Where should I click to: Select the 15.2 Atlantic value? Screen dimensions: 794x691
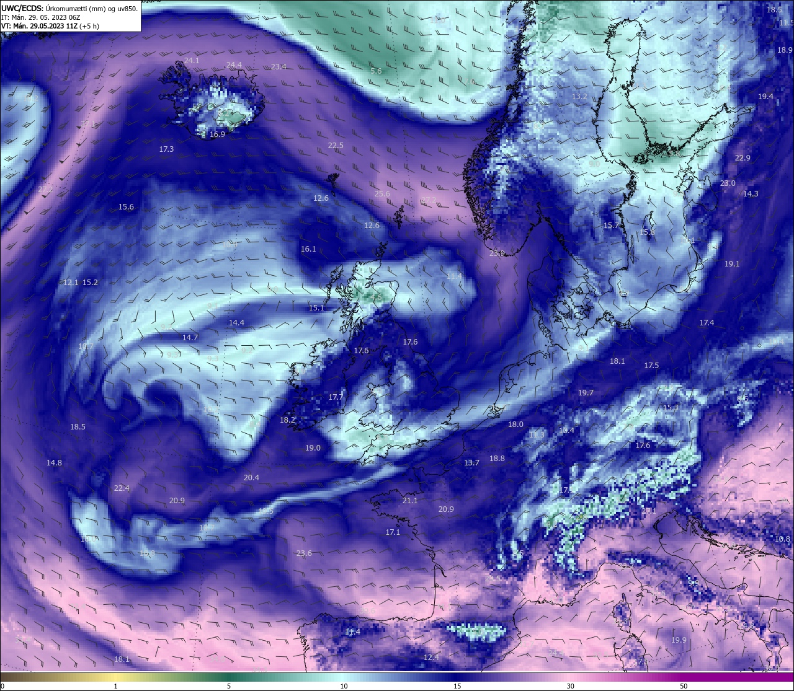pyautogui.click(x=90, y=283)
